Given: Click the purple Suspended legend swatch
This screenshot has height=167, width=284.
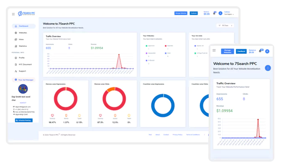Looking at the screenshot, I should [x=146, y=53].
